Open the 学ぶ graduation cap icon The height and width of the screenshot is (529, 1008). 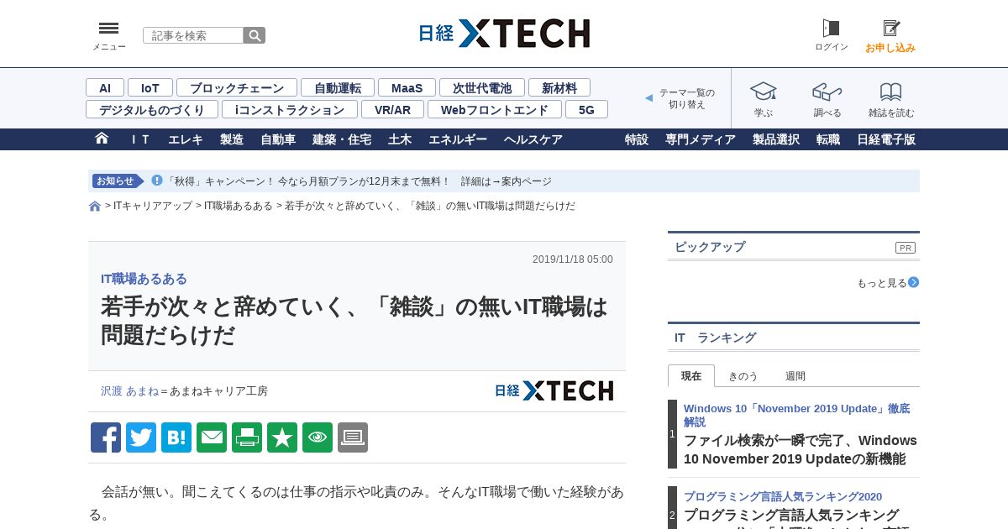(x=764, y=92)
